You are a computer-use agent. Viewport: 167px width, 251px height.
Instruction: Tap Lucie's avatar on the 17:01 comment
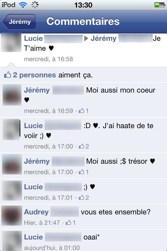click(12, 191)
